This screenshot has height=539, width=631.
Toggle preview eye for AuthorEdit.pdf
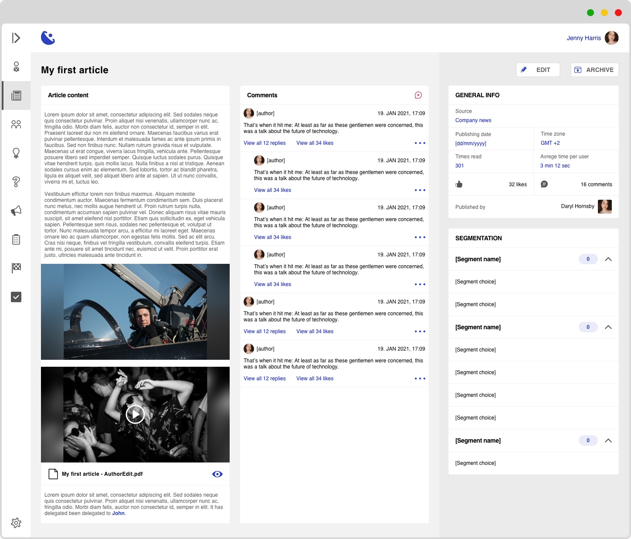click(x=217, y=474)
